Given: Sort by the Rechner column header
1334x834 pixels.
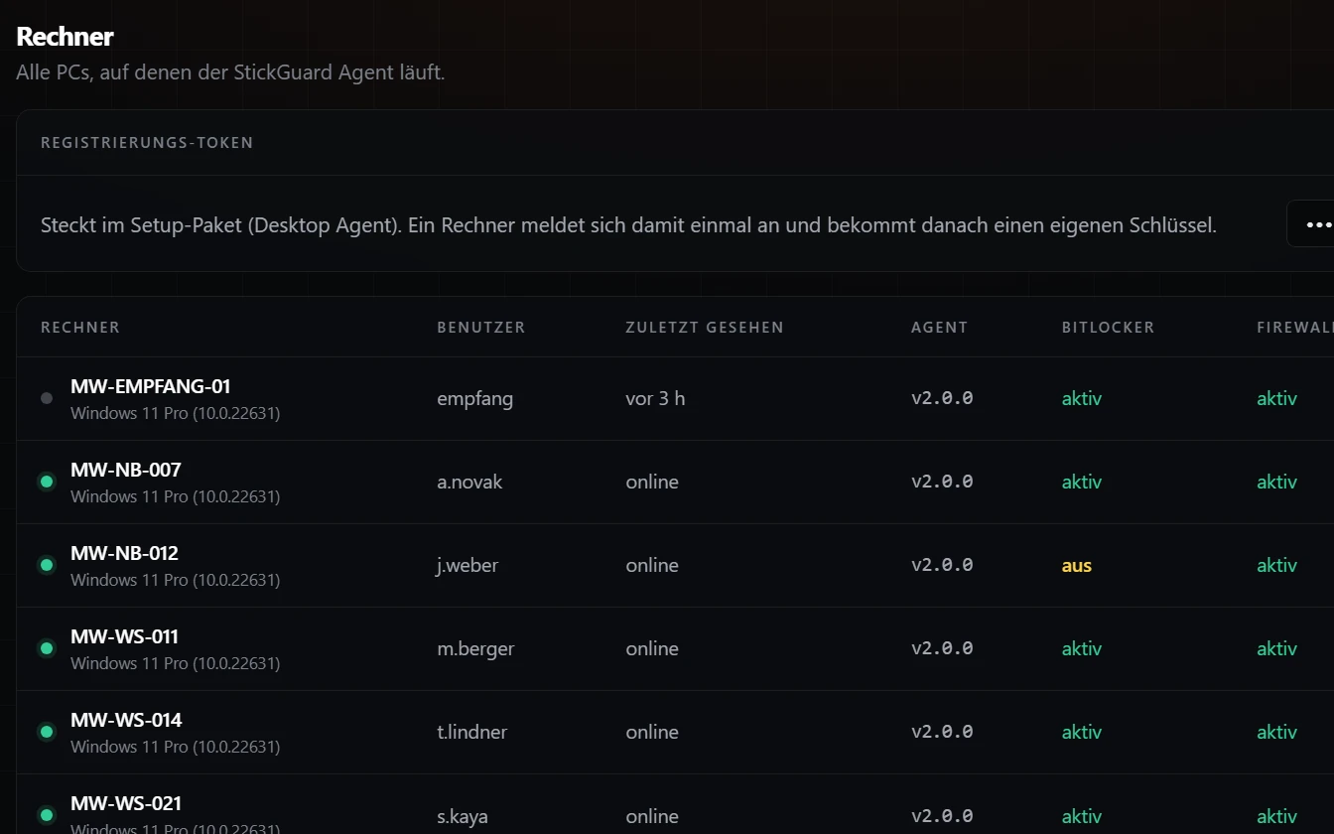Looking at the screenshot, I should coord(80,327).
